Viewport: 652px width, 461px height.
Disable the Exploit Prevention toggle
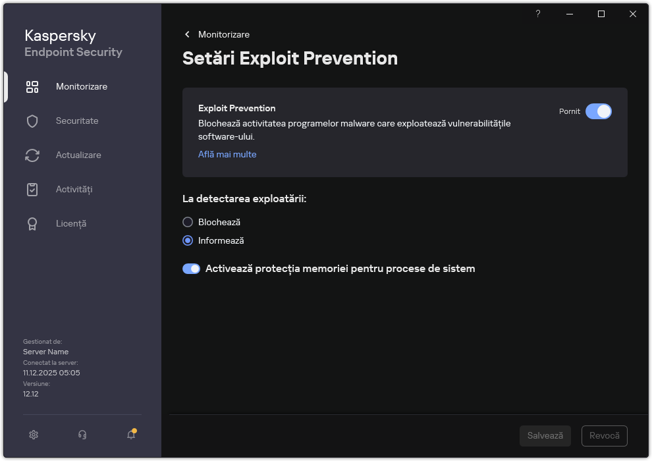(599, 111)
